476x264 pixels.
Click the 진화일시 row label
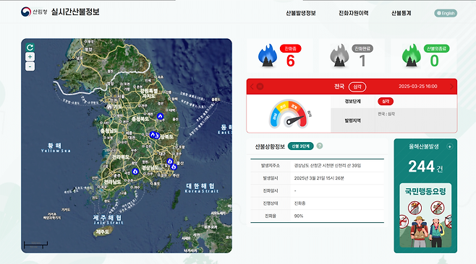coord(270,190)
